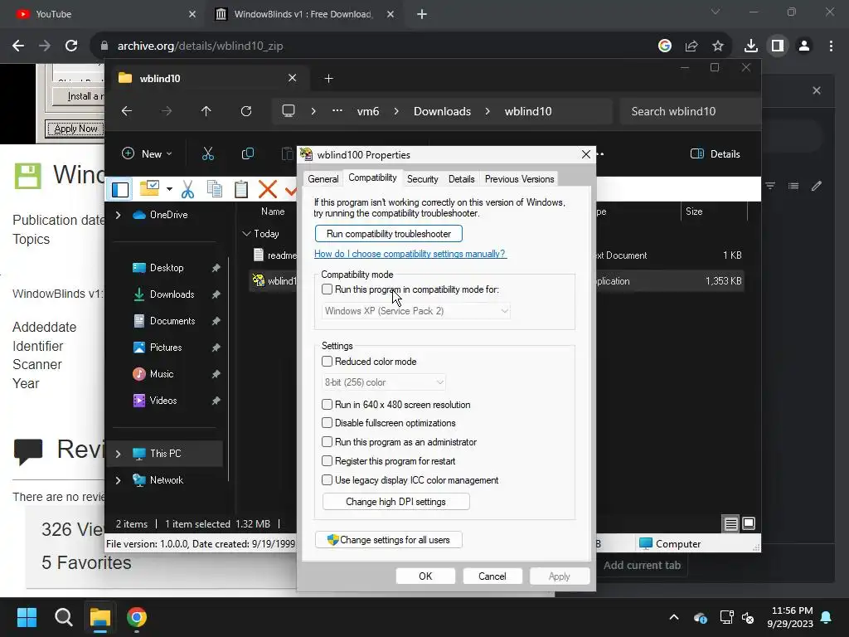
Task: Open dropdown arrow beside folder checkmark icon
Action: (x=169, y=189)
